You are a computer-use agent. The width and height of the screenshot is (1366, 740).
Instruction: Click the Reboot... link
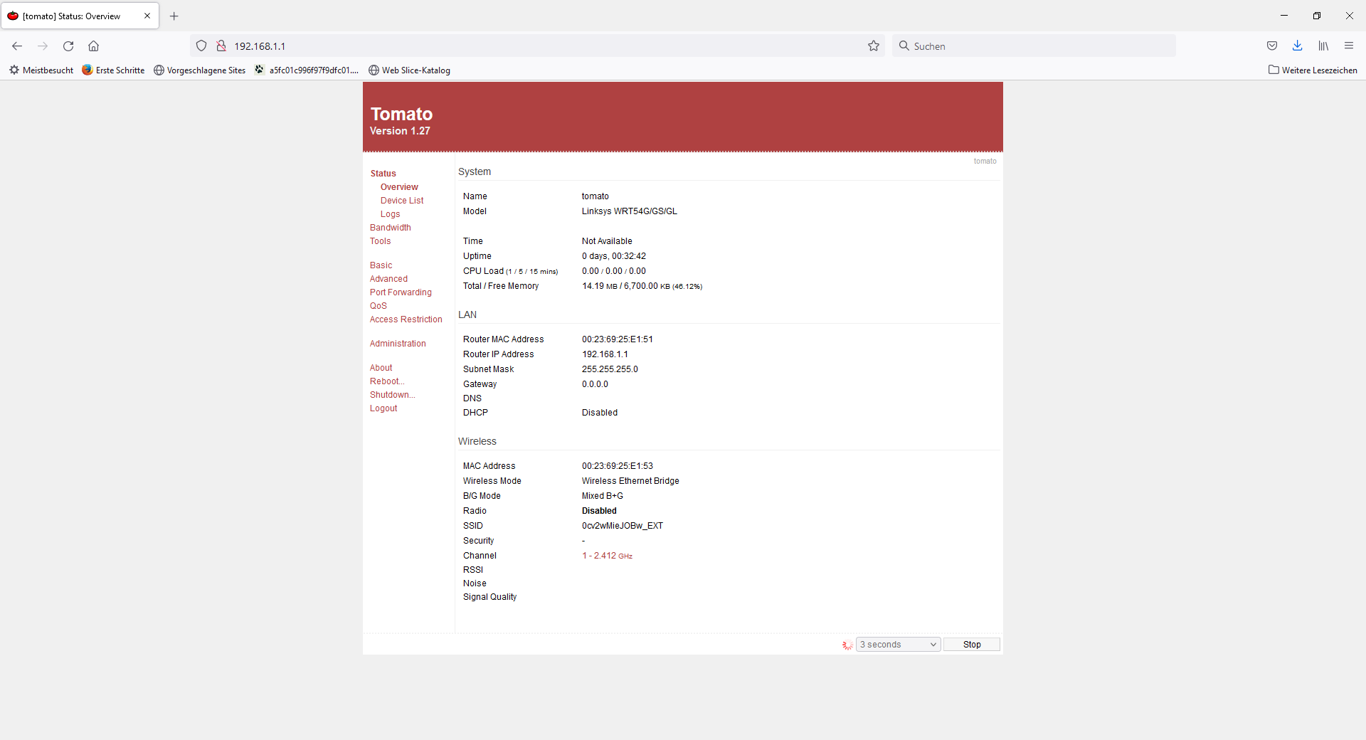tap(387, 381)
